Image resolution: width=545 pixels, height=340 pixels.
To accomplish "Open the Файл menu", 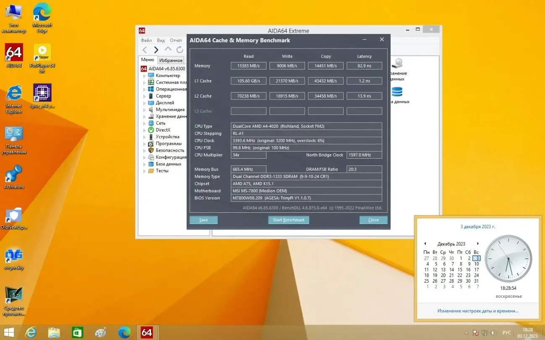I will [x=146, y=40].
